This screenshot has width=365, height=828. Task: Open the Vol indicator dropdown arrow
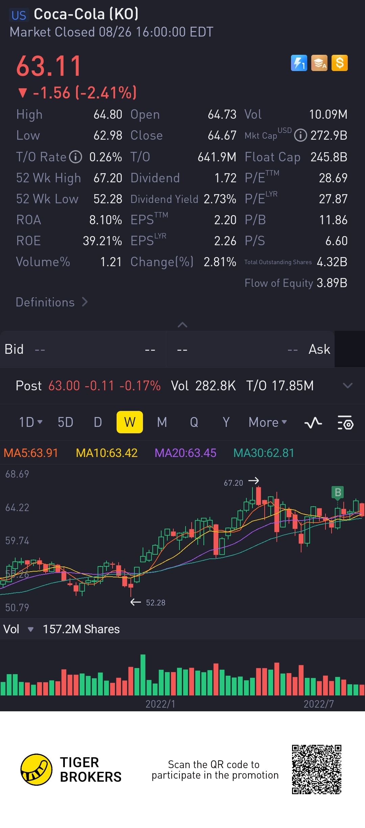30,629
